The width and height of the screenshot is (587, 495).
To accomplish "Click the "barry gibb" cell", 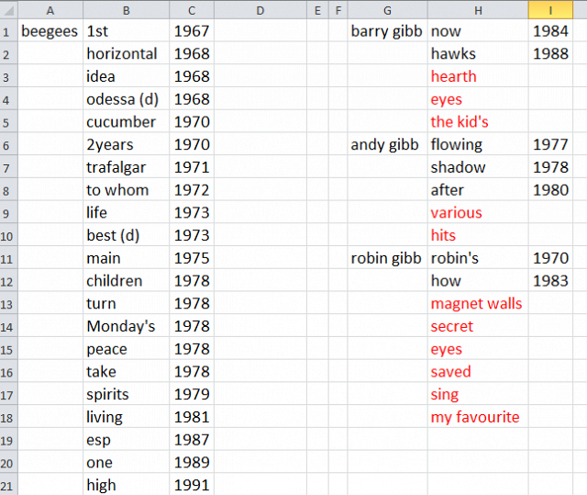I will (x=387, y=31).
